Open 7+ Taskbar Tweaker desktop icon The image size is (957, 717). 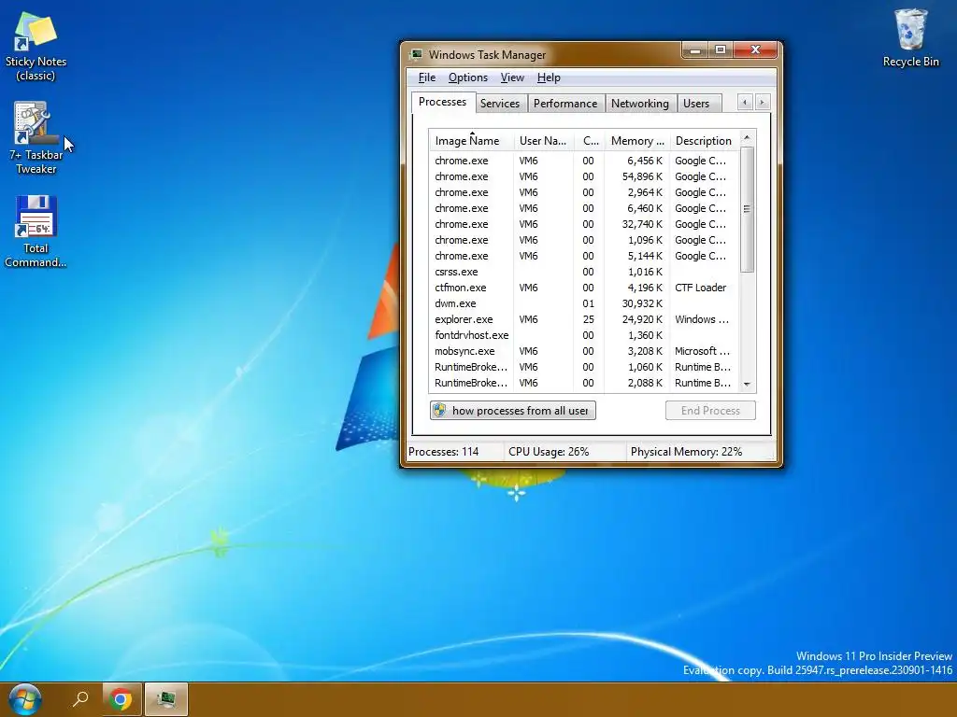(x=36, y=138)
